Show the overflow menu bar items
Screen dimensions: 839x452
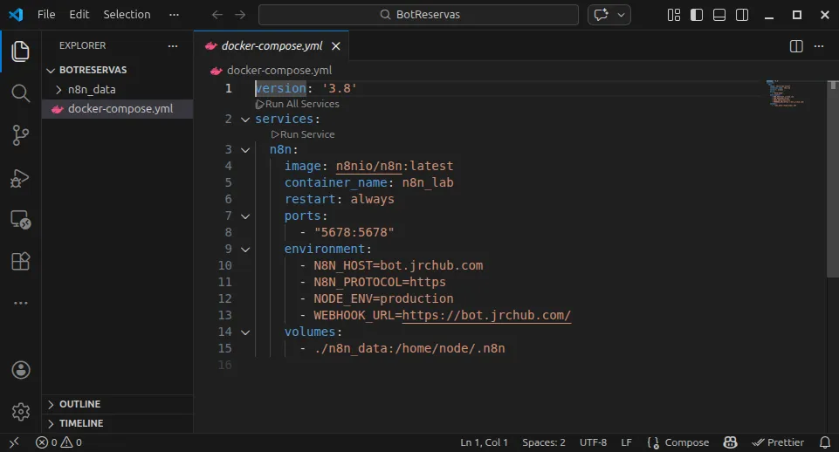[x=174, y=15]
